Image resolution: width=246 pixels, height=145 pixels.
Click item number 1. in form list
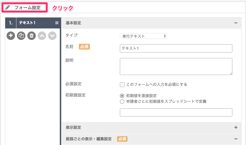(11, 23)
